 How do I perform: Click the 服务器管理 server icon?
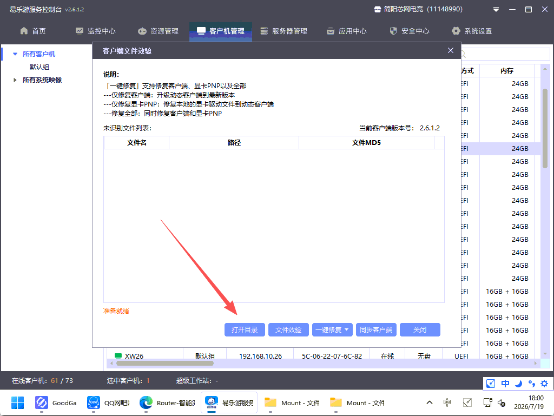(264, 31)
